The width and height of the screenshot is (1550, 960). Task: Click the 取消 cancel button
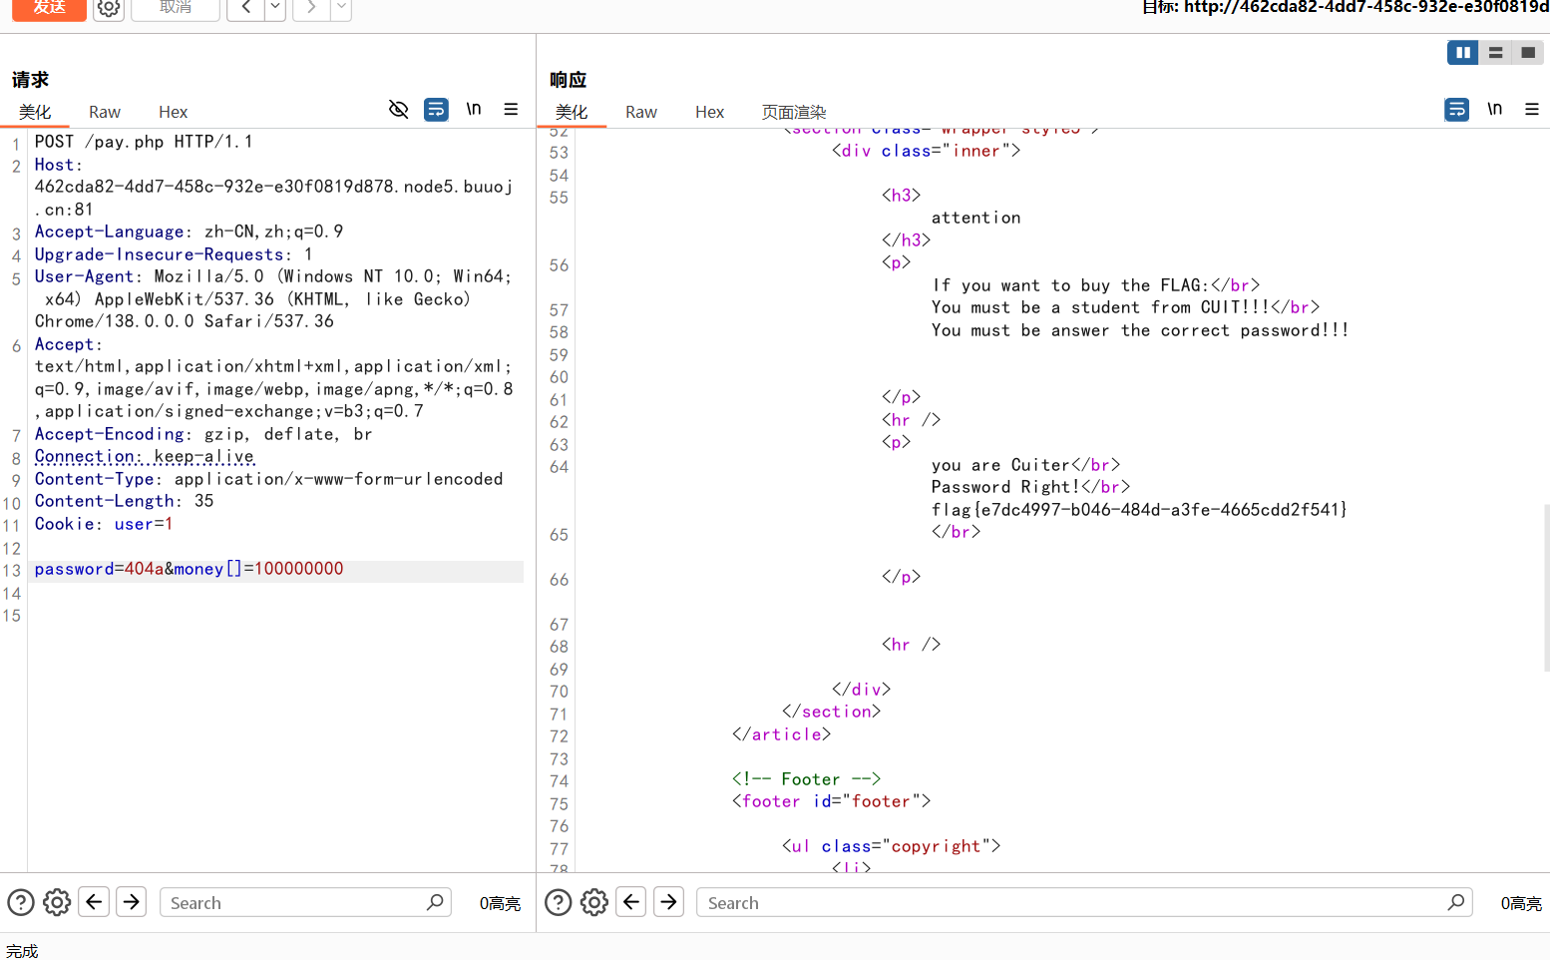click(x=176, y=8)
